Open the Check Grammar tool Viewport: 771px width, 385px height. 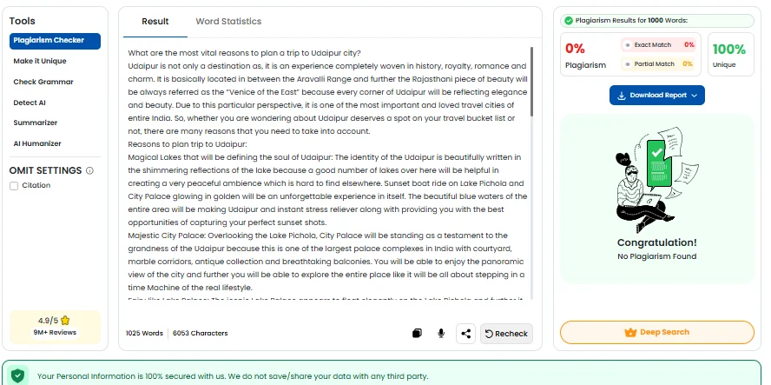43,82
